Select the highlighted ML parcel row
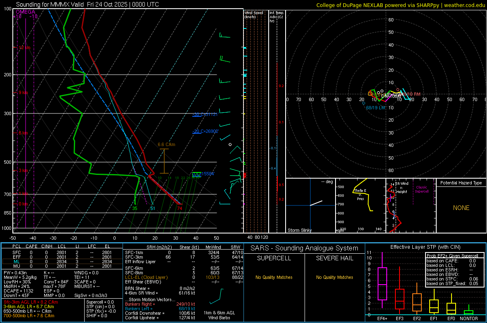Screen dimensions: 487x323 pos(62,262)
